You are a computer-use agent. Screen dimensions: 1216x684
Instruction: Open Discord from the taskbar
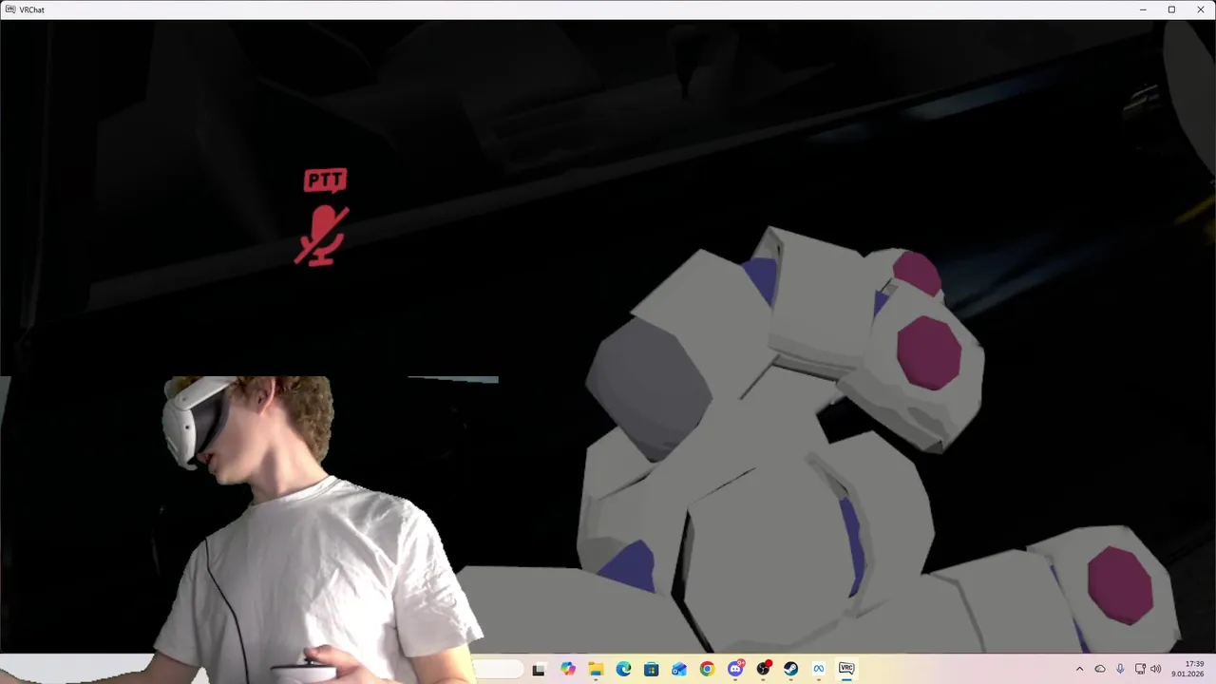point(735,669)
